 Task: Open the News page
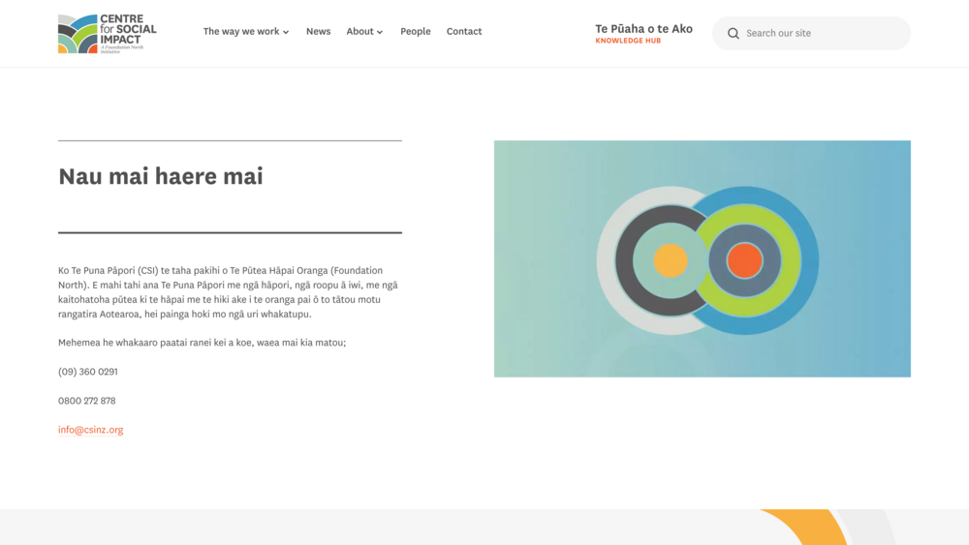point(318,31)
